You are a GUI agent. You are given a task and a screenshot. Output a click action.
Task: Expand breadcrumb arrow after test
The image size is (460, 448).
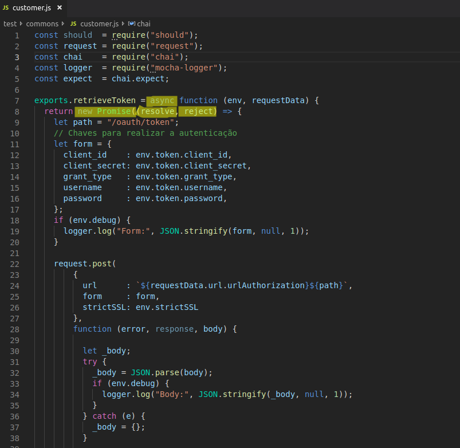click(21, 23)
